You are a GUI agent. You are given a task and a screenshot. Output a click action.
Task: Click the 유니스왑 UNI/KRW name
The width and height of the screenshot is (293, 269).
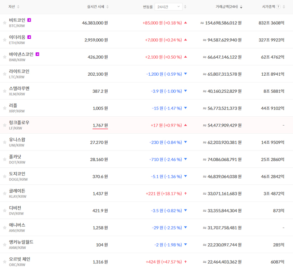(17, 140)
